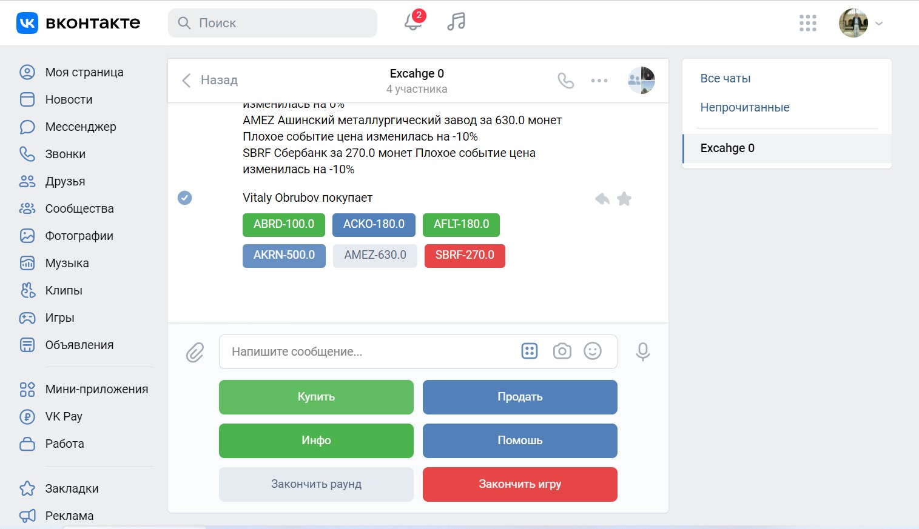Viewport: 919px width, 529px height.
Task: Choose the red SBRF-270.0 button
Action: point(465,255)
